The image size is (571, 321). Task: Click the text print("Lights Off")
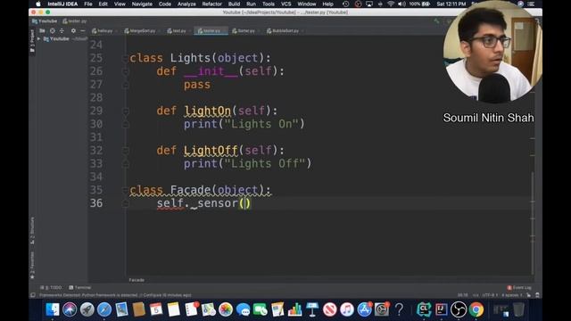[248, 164]
